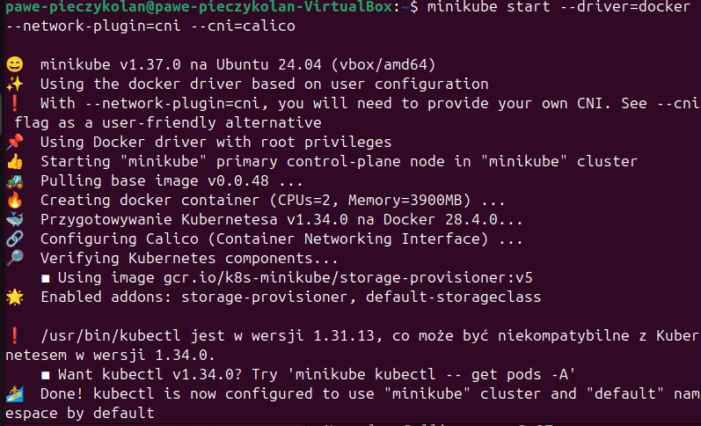Click the grinning face emoji beside minikube v1.37.0

pyautogui.click(x=14, y=64)
